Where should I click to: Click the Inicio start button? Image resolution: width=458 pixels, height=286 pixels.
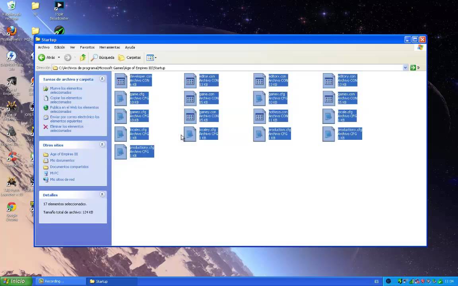pyautogui.click(x=16, y=281)
